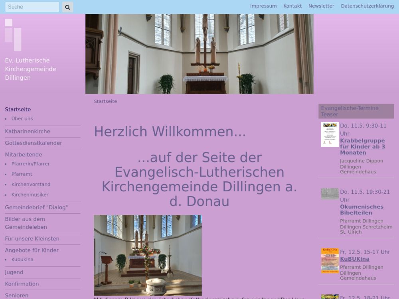Click the Startseite breadcrumb link
Screen dimensions: 399x299
(105, 101)
